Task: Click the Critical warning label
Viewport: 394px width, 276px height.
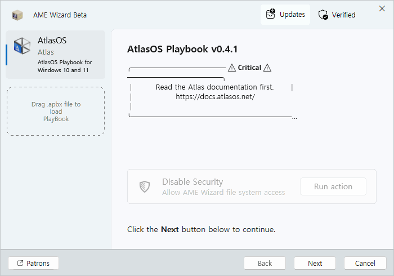Action: (x=249, y=68)
